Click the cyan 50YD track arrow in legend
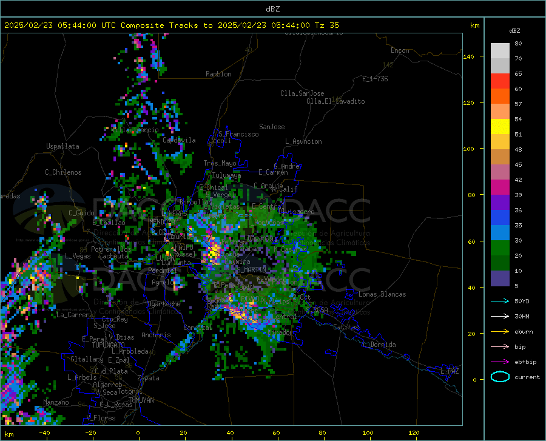Image resolution: width=546 pixels, height=441 pixels. click(500, 301)
